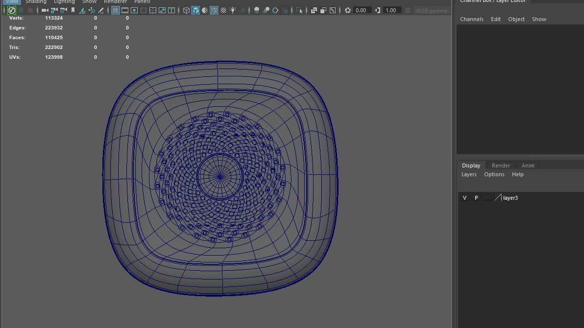584x328 pixels.
Task: Turn on use all lights bulb icon
Action: click(x=233, y=10)
